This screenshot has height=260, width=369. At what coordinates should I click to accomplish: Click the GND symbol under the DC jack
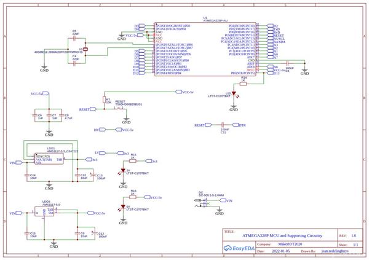(x=220, y=212)
